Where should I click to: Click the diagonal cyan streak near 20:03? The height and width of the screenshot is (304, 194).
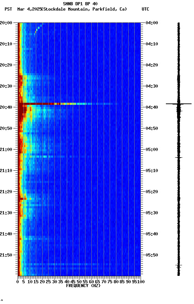pos(38,29)
